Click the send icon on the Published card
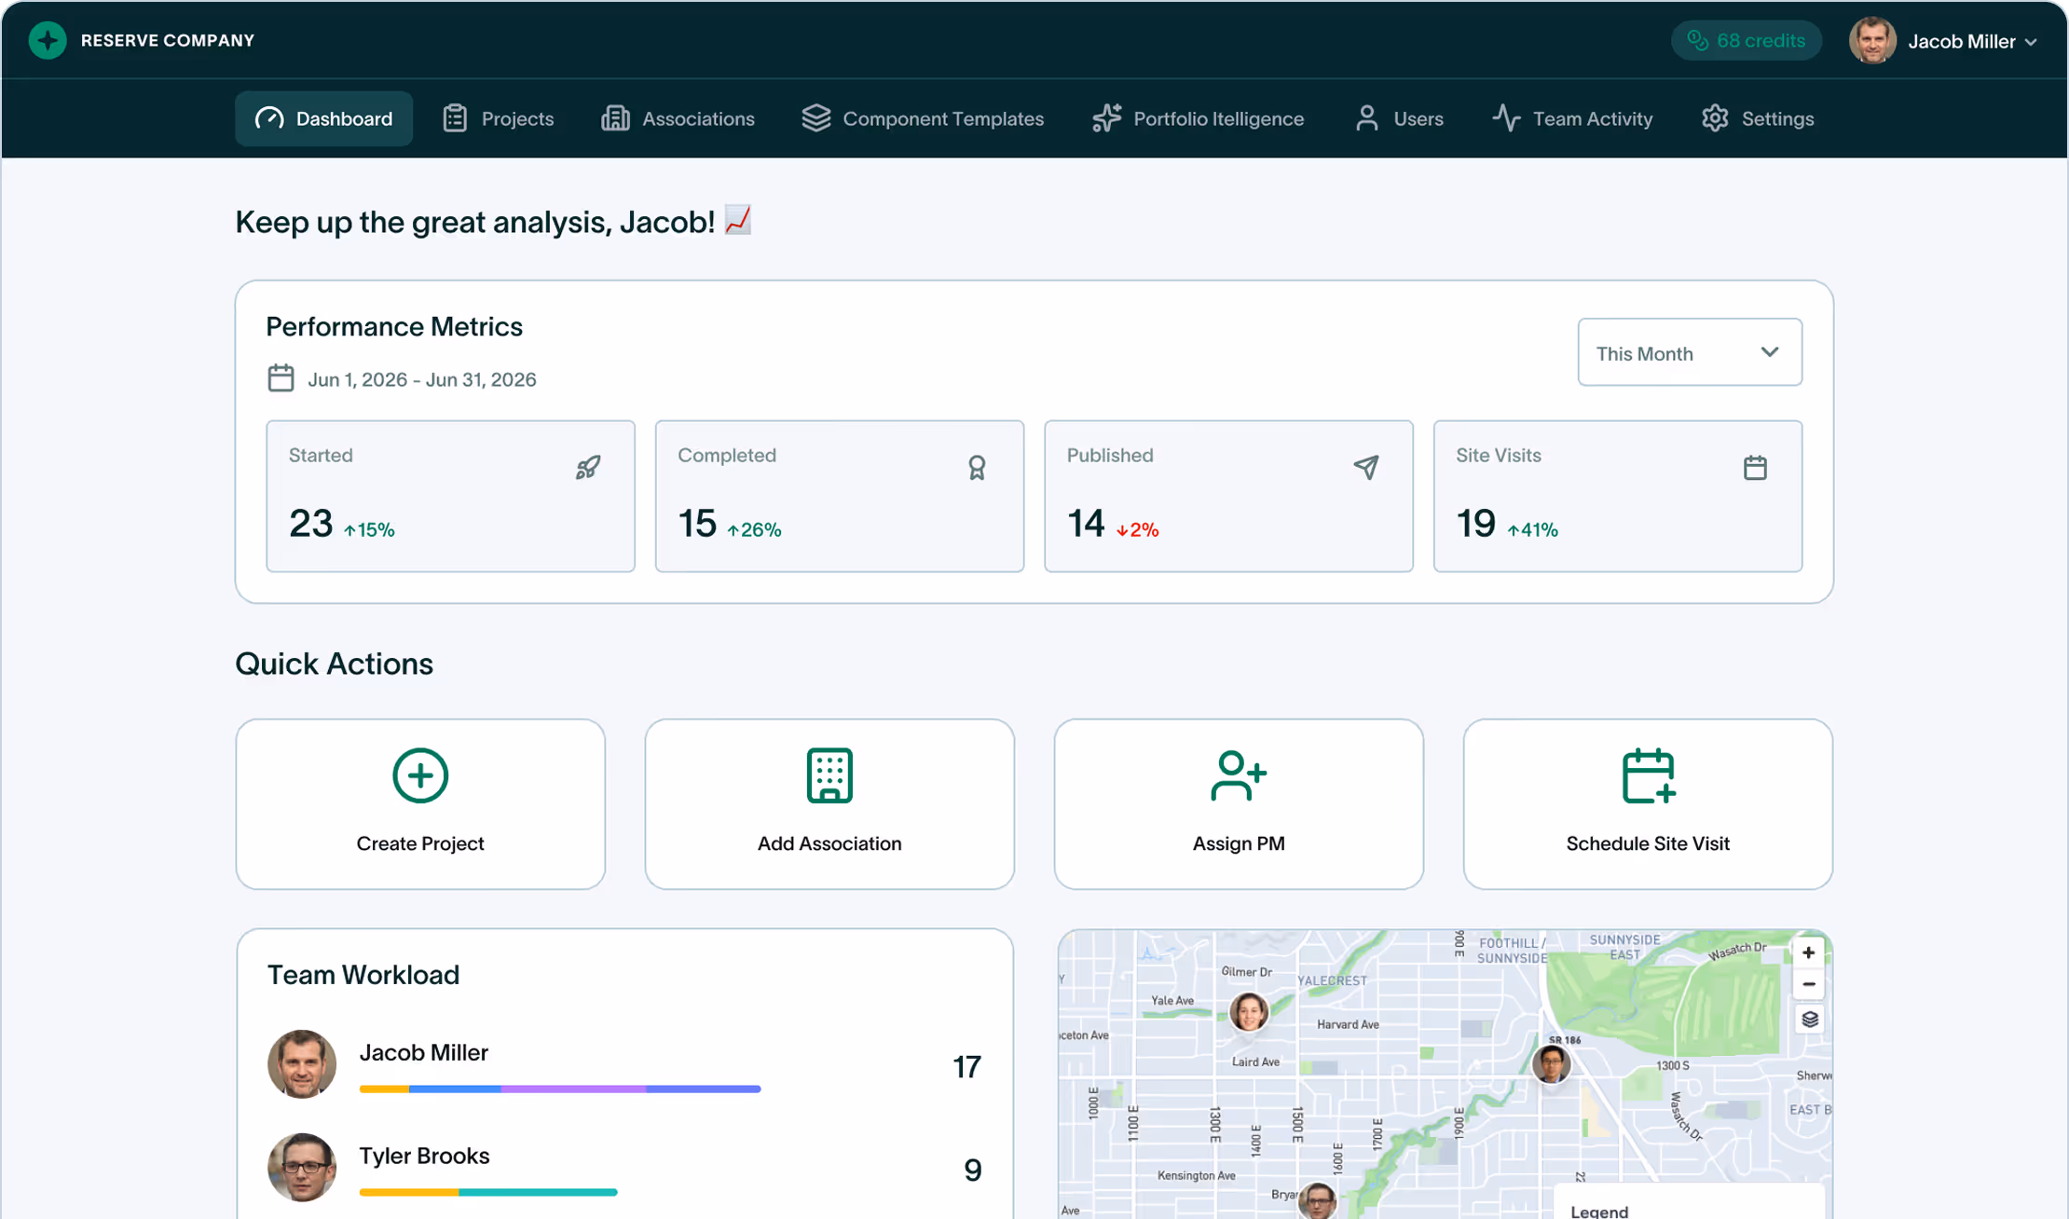This screenshot has width=2069, height=1219. pos(1366,467)
